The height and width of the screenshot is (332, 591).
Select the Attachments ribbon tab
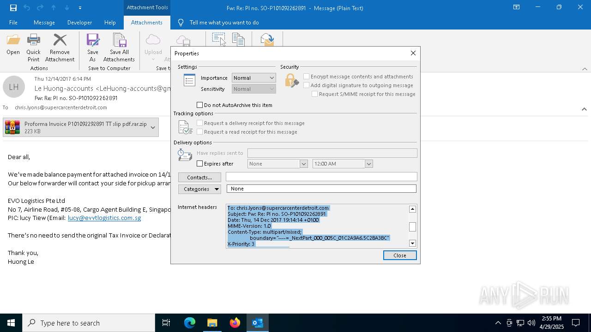coord(147,22)
